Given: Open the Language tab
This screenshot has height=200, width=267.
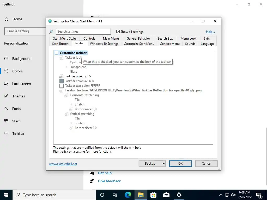Looking at the screenshot, I should (207, 44).
